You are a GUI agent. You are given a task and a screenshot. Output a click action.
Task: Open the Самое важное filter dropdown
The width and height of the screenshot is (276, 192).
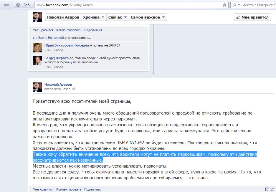148,17
